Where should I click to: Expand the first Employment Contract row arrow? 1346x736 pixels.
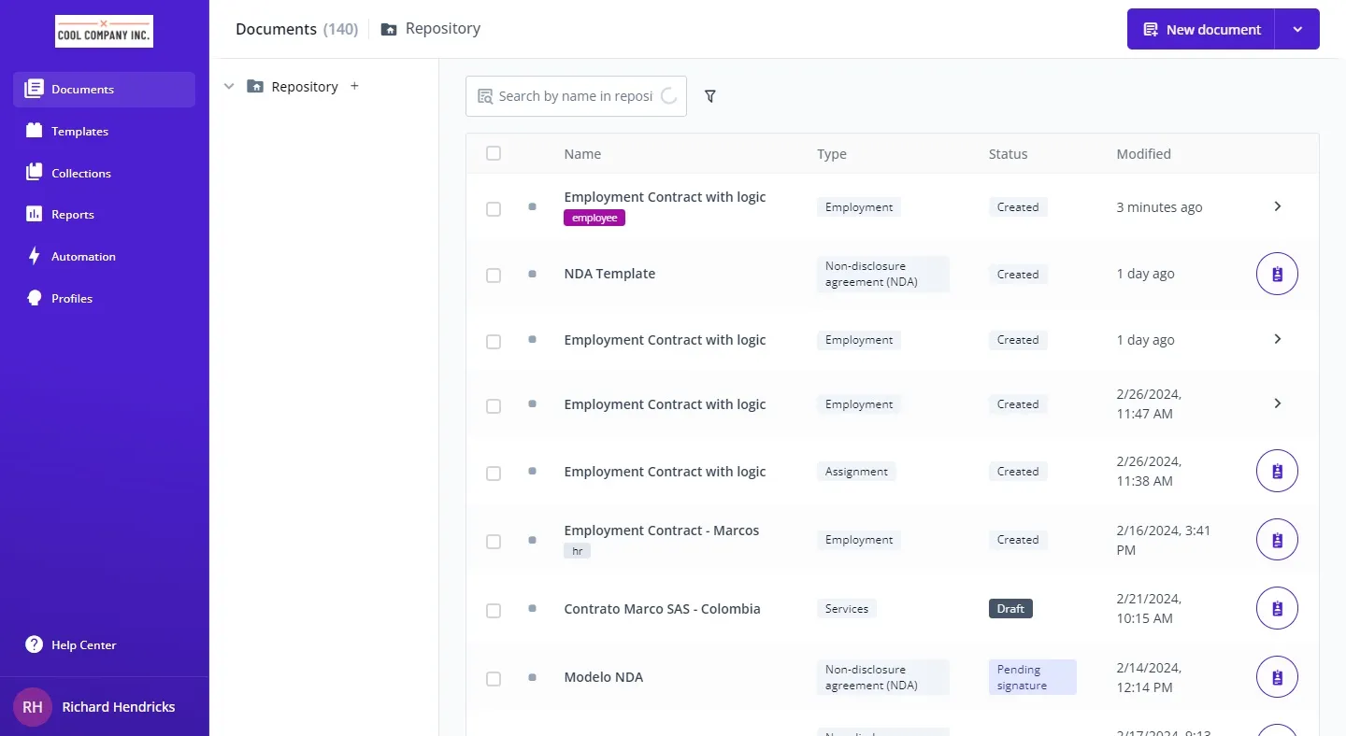[1277, 206]
